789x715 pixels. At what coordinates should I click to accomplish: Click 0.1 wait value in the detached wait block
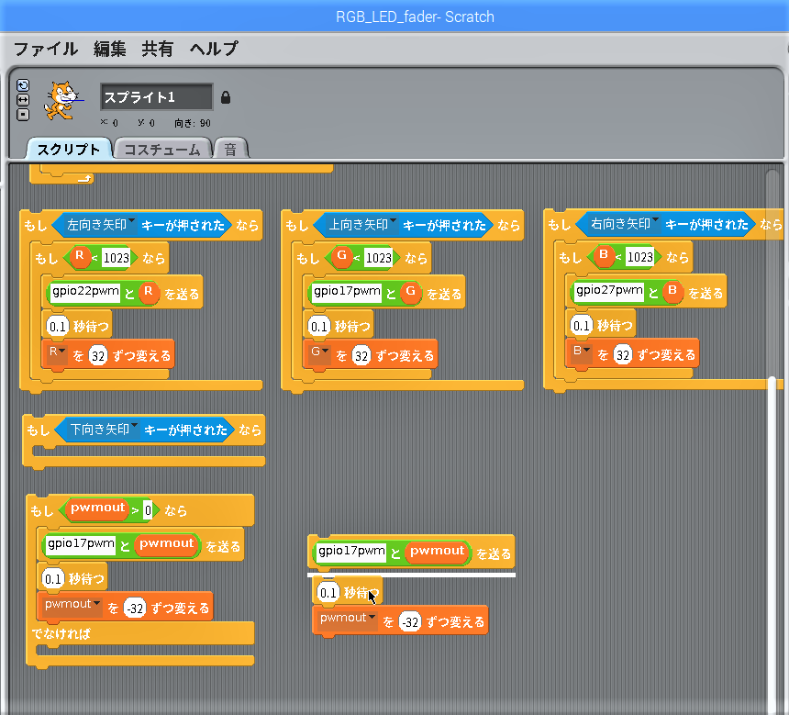[328, 593]
